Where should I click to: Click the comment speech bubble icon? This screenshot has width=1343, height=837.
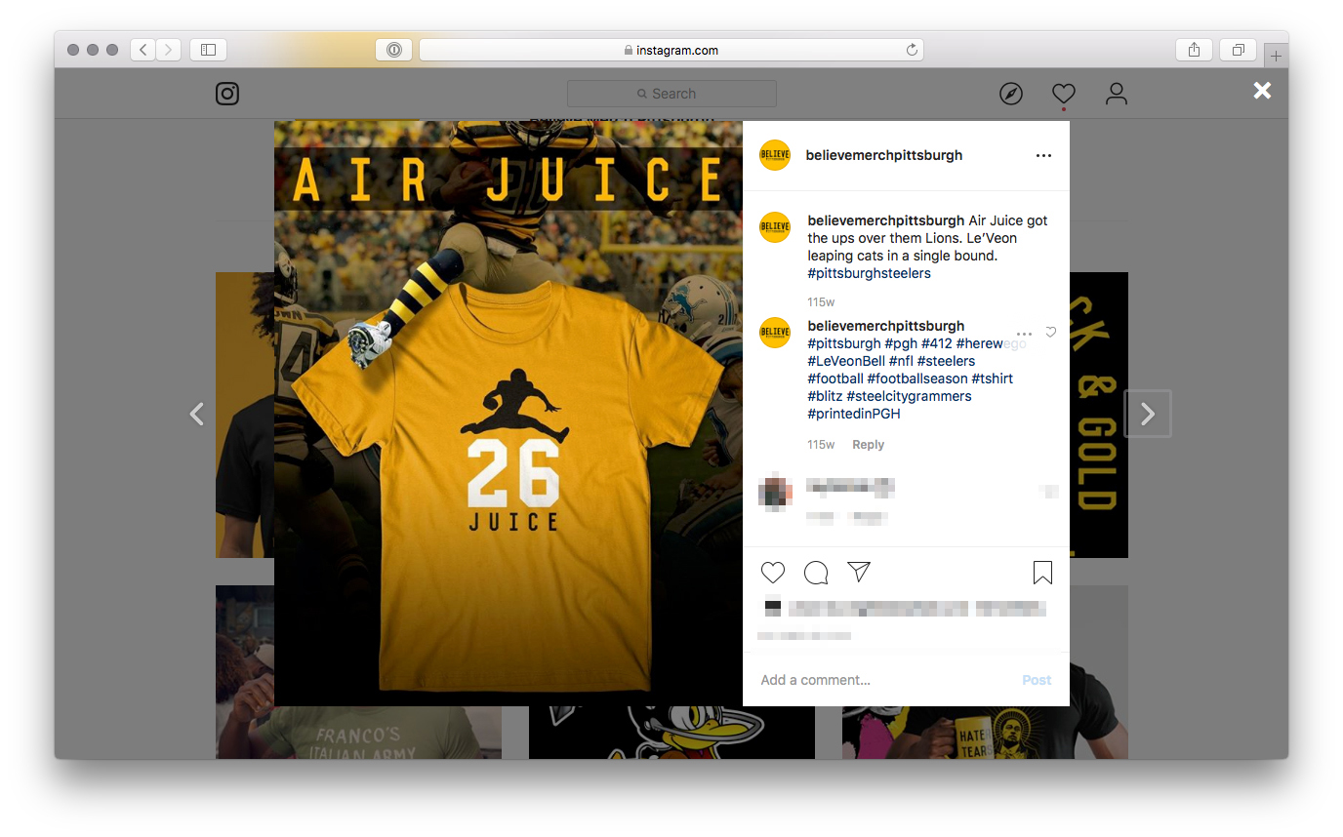pyautogui.click(x=816, y=573)
